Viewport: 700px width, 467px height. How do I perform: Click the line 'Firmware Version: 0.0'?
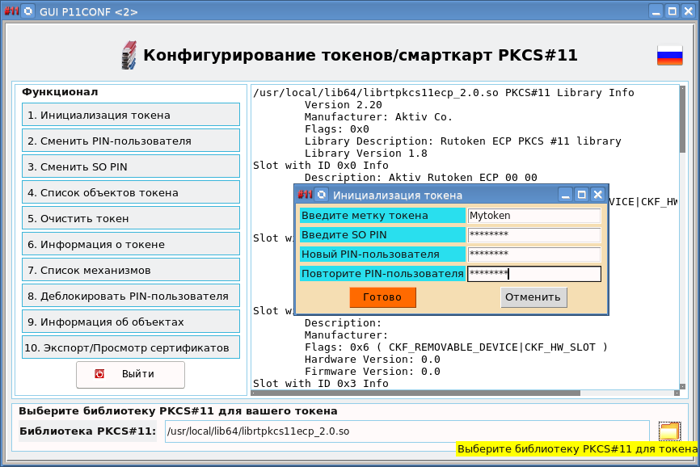373,372
